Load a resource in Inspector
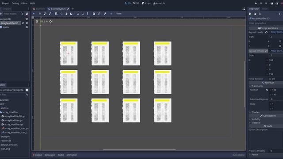This screenshot has width=283, height=159. point(255,14)
